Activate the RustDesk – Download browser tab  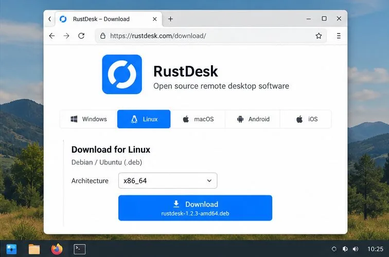pos(109,19)
